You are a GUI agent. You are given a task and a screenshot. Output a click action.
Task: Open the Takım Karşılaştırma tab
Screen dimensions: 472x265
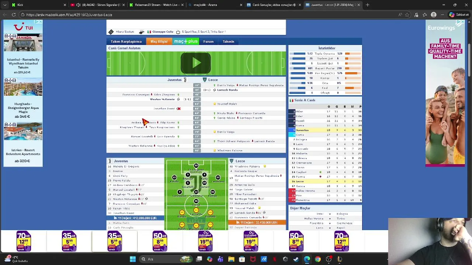click(x=126, y=42)
